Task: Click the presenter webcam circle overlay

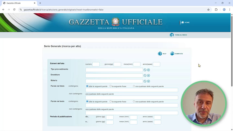Action: [x=204, y=104]
